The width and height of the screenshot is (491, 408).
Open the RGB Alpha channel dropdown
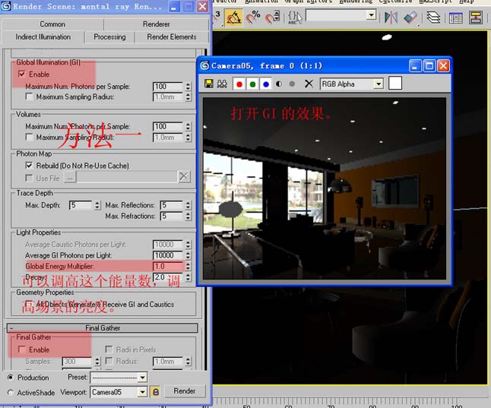coord(379,84)
